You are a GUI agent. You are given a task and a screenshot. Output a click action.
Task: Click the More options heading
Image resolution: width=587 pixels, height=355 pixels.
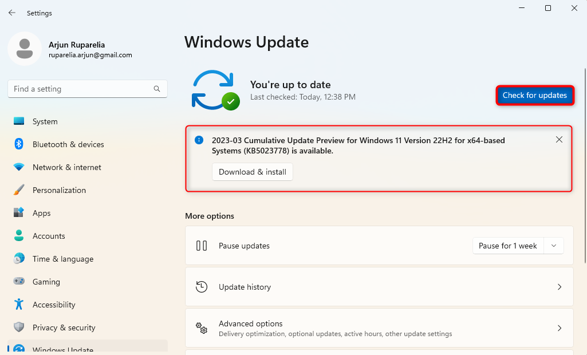pyautogui.click(x=210, y=216)
